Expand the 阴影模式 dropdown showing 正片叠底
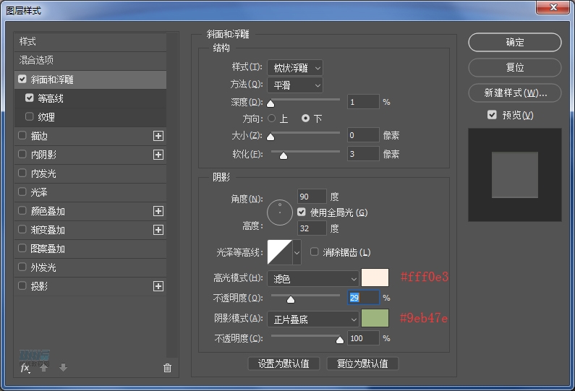575x391 pixels. point(312,319)
